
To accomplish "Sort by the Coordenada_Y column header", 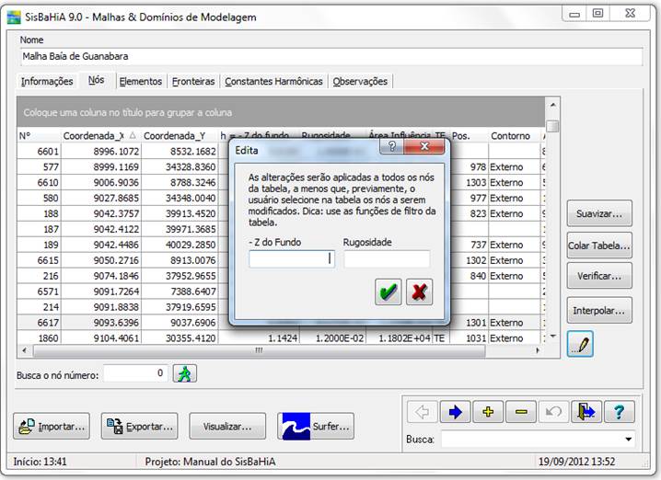I will coord(180,135).
